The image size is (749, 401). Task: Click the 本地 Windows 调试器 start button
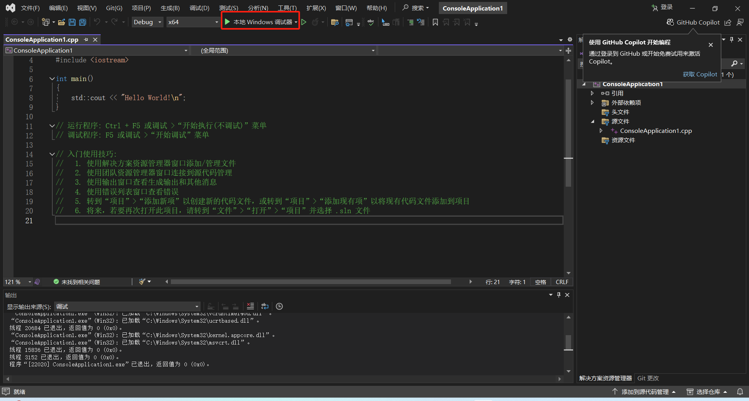click(258, 22)
